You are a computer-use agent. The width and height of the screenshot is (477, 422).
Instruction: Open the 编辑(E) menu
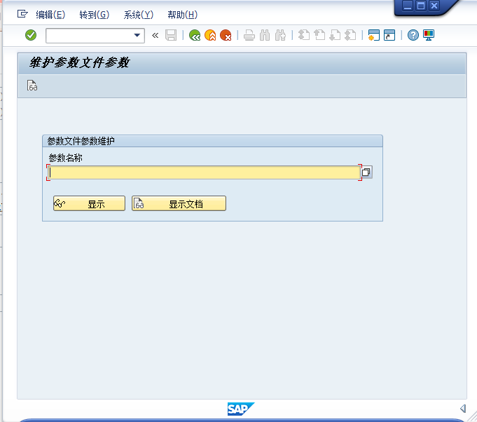point(50,15)
